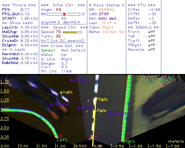Click the NORMAL mode value
This screenshot has width=185, height=148.
tap(107, 10)
